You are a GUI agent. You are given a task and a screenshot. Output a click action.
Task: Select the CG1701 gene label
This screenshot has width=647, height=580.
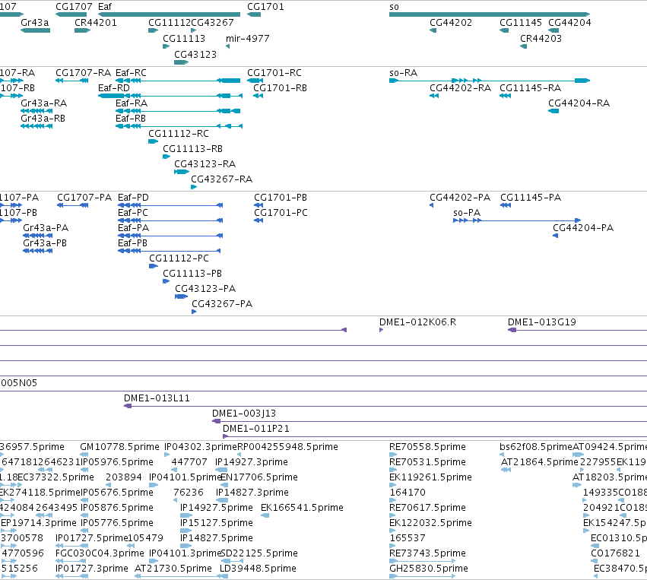pos(265,7)
